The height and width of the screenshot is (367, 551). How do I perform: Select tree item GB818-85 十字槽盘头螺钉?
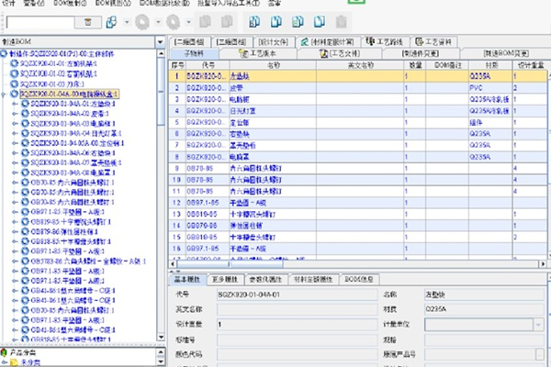pyautogui.click(x=71, y=241)
